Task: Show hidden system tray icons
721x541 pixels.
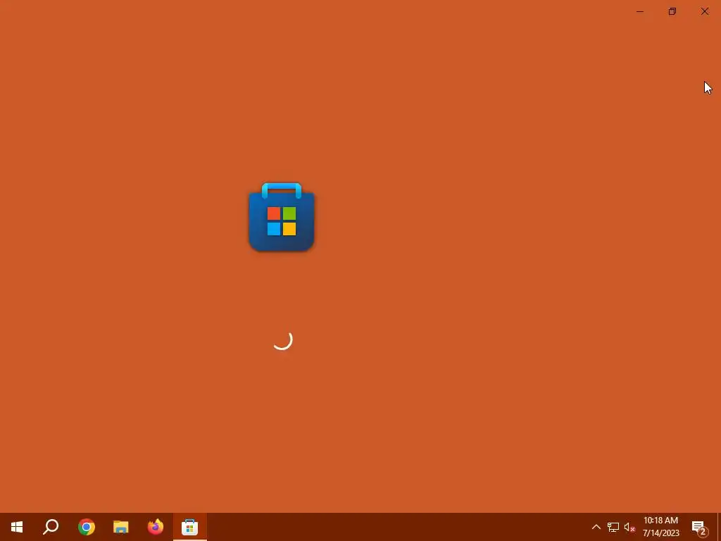Action: (x=596, y=527)
